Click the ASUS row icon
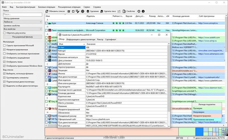Viewport: 228px width, 140px height. [50, 60]
